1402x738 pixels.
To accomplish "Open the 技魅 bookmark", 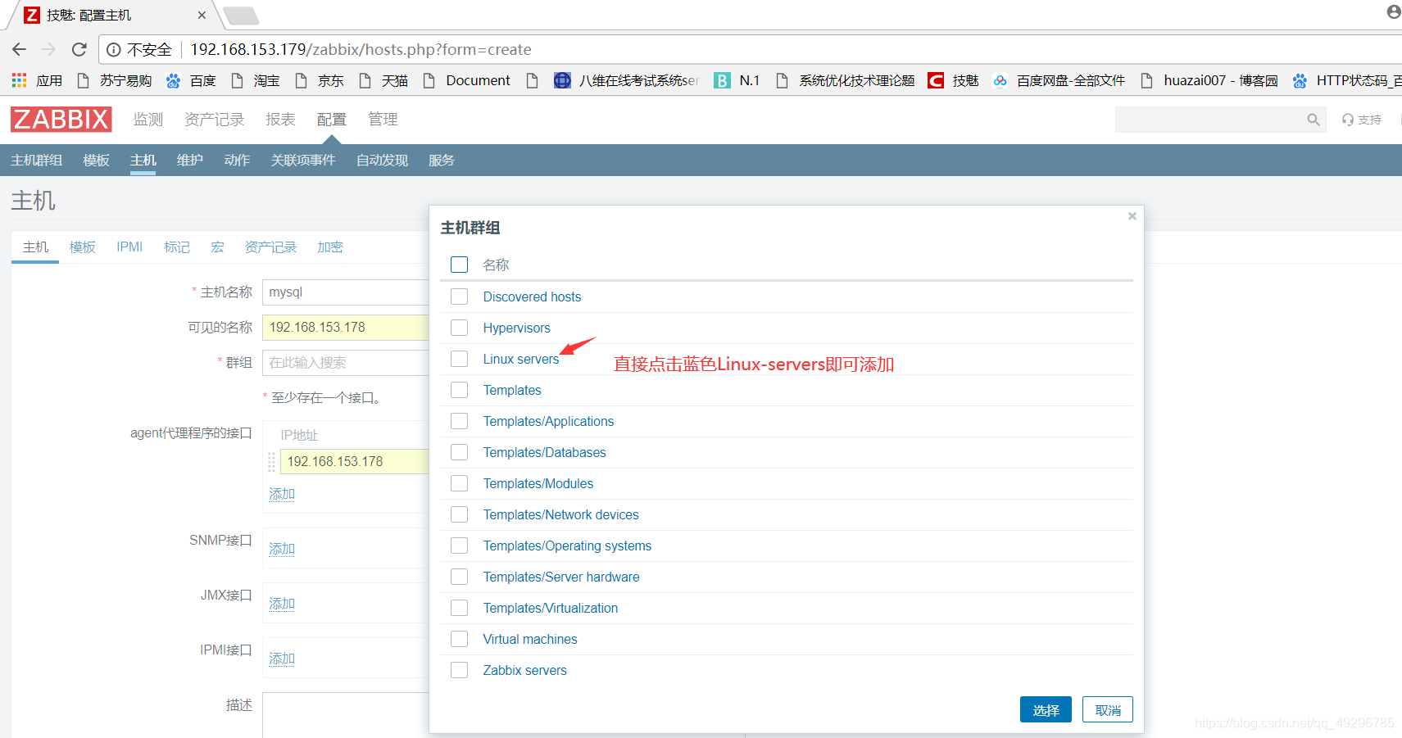I will tap(954, 80).
